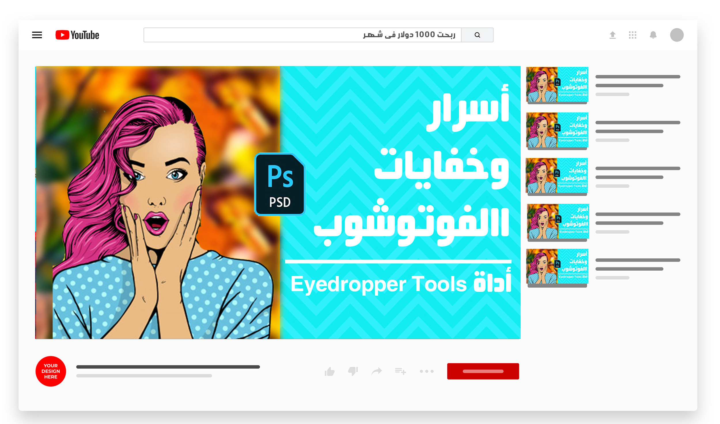This screenshot has width=720, height=424.
Task: Click the magnifier icon to search
Action: click(478, 35)
